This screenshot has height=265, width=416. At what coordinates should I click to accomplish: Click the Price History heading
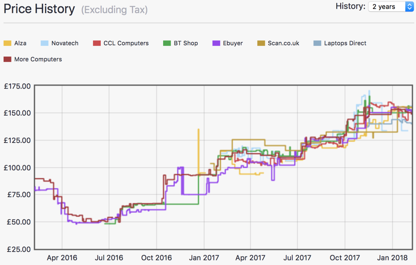39,9
